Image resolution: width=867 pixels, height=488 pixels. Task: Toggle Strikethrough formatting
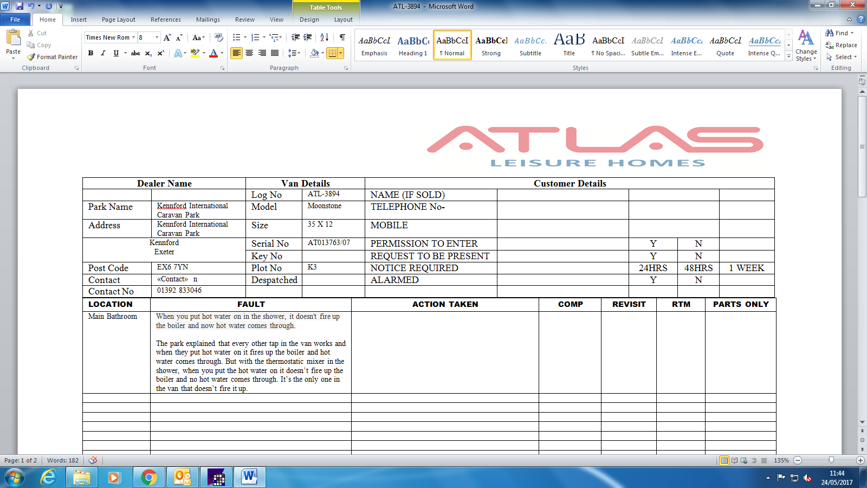(x=135, y=53)
